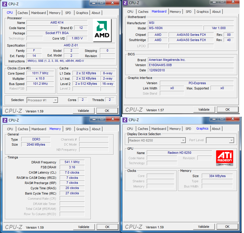244x233 pixels.
Task: Click CPU-Z app icon in Graphics window title bar
Action: coord(125,120)
